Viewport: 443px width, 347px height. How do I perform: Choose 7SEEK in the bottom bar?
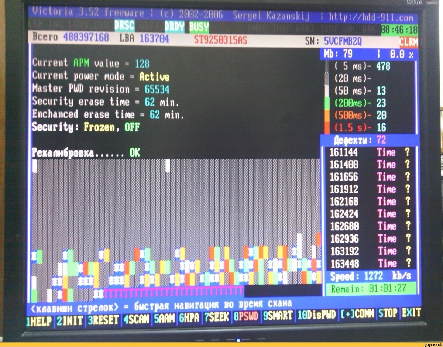(217, 316)
